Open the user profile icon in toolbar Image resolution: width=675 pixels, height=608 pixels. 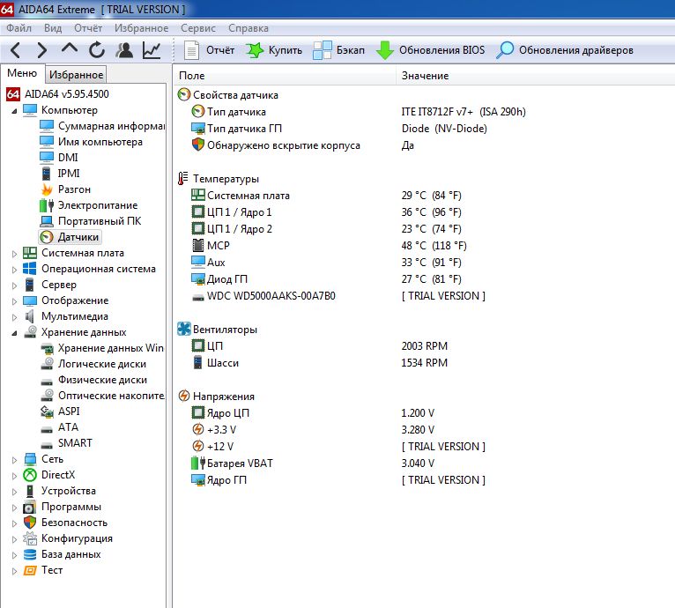tap(124, 50)
